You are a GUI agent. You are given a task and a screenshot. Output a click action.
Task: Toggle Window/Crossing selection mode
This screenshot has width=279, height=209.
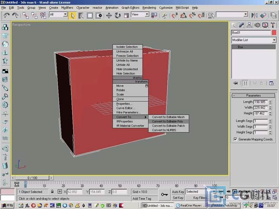[x=98, y=16]
